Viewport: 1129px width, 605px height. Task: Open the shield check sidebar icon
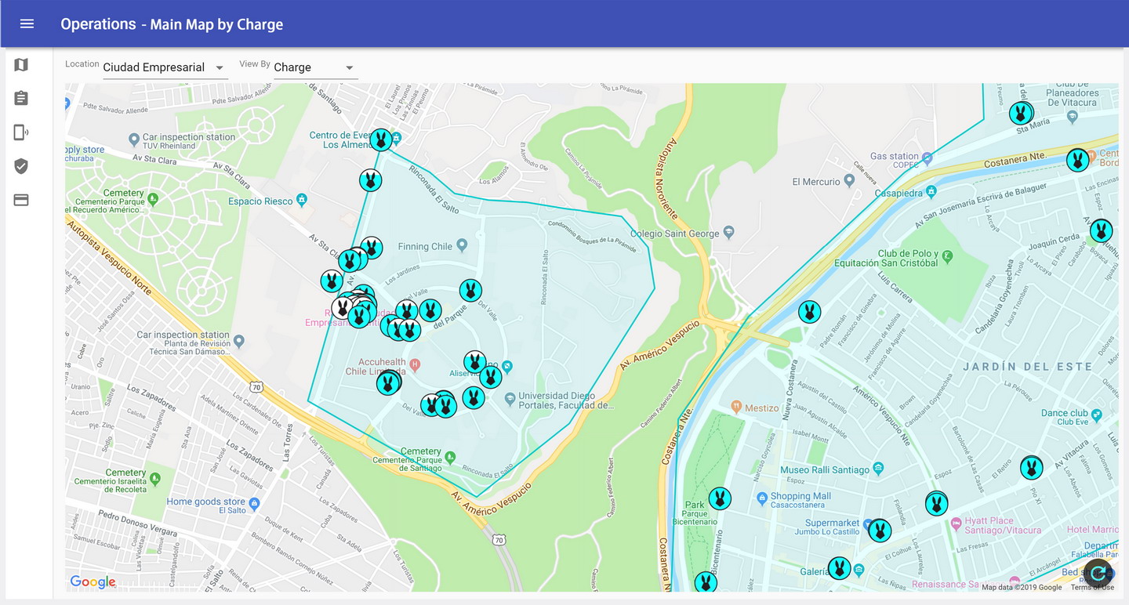(21, 166)
